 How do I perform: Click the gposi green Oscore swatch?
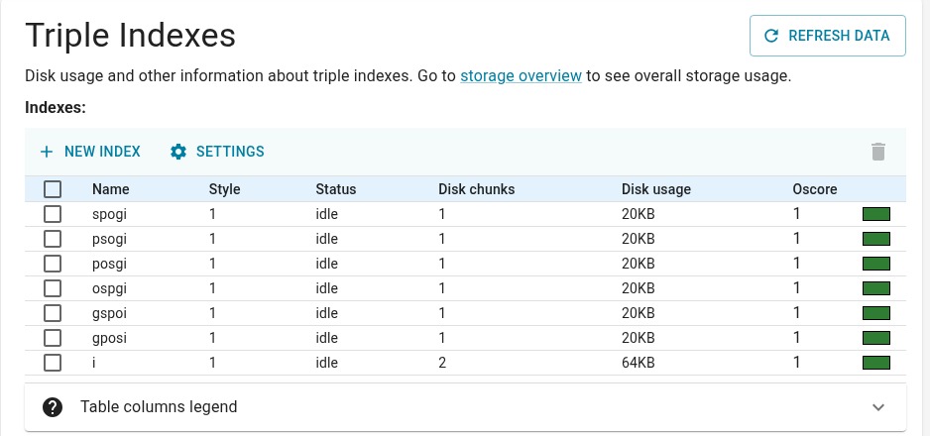(x=876, y=338)
